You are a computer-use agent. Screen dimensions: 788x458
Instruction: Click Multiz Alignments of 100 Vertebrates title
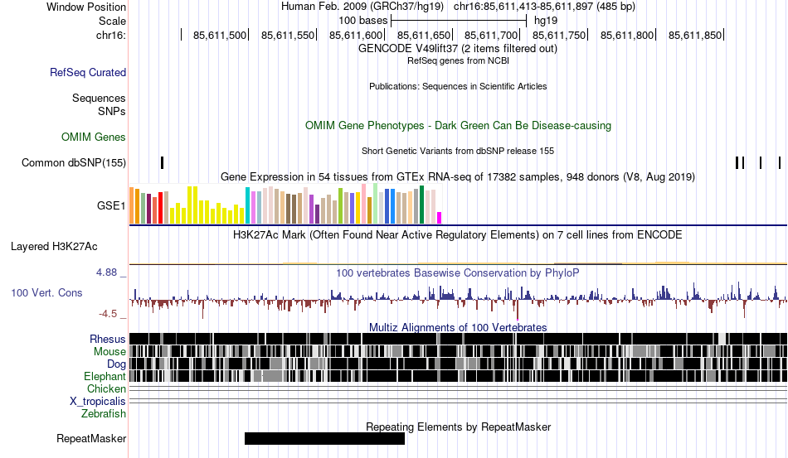pos(458,328)
